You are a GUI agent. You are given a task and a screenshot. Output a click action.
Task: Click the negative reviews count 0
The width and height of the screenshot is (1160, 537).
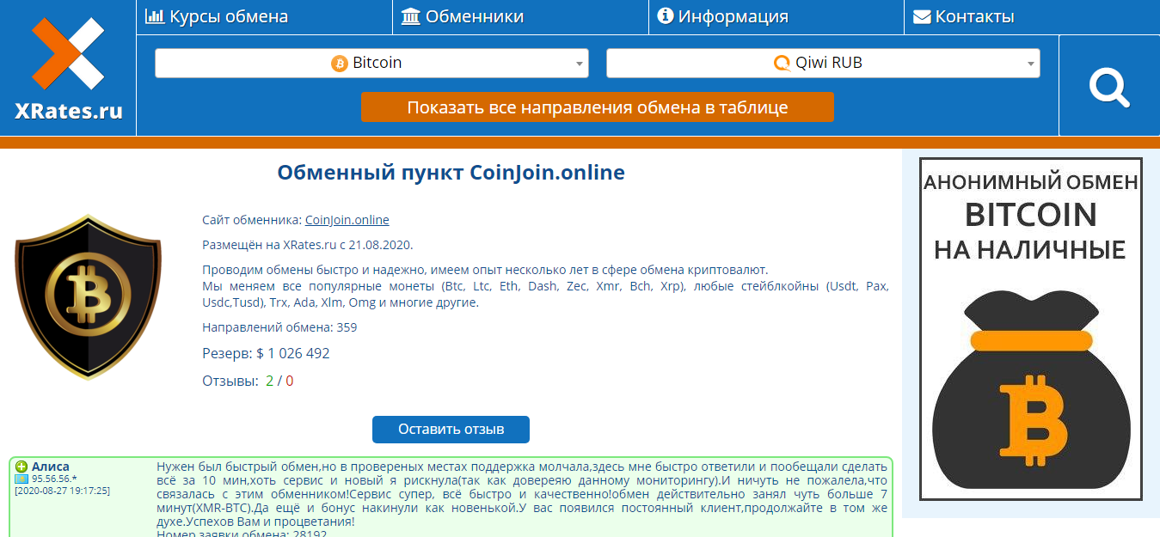click(x=289, y=381)
